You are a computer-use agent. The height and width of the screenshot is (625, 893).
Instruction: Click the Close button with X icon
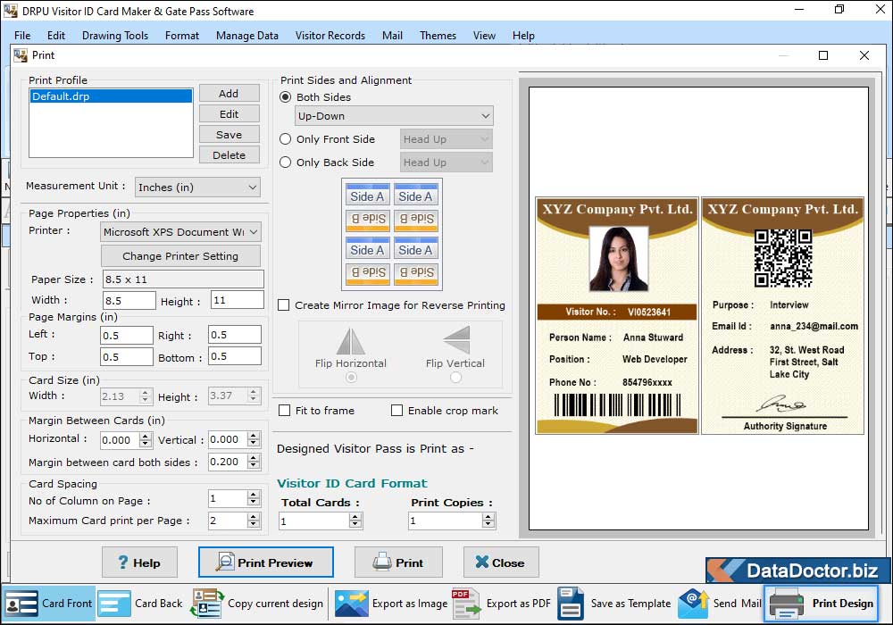point(501,562)
